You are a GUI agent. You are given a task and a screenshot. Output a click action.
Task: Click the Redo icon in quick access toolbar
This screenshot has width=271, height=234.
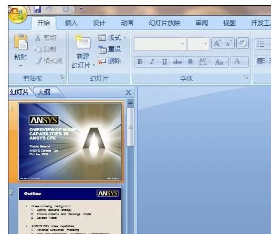pyautogui.click(x=66, y=9)
